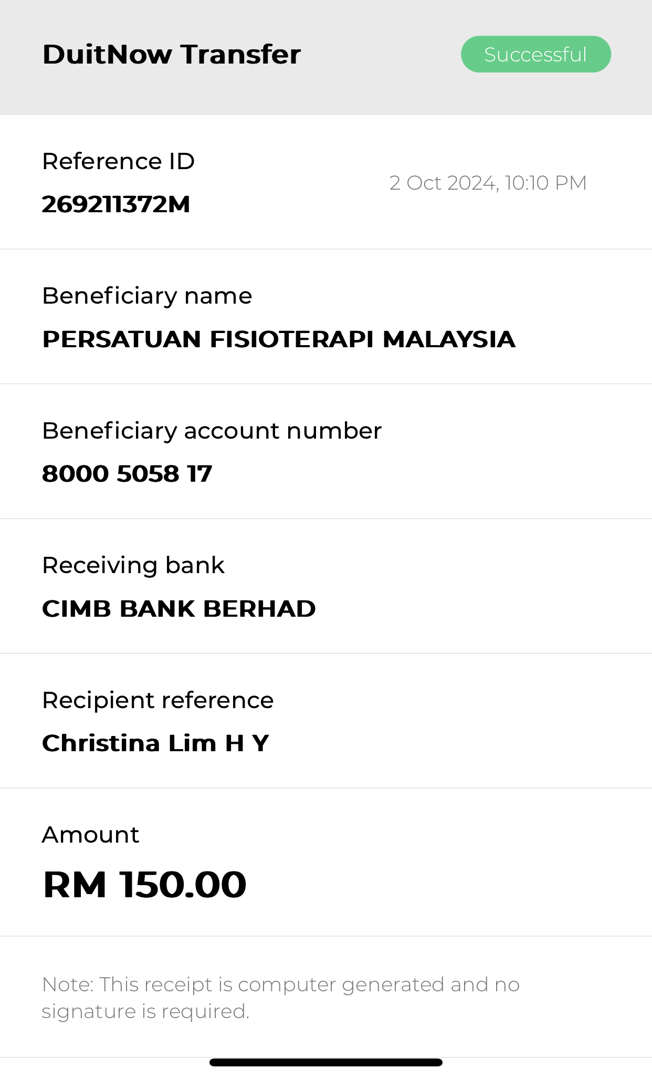Click the Beneficiary account number label
The width and height of the screenshot is (652, 1079).
(x=212, y=431)
